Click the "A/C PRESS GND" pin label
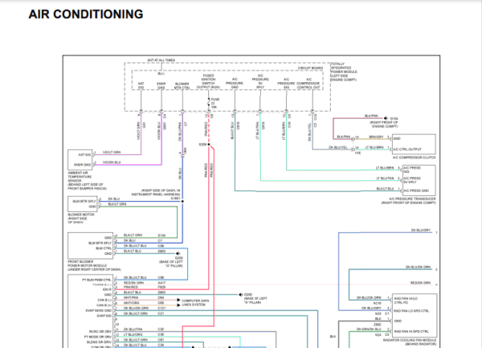The width and height of the screenshot is (482, 348). (x=416, y=190)
